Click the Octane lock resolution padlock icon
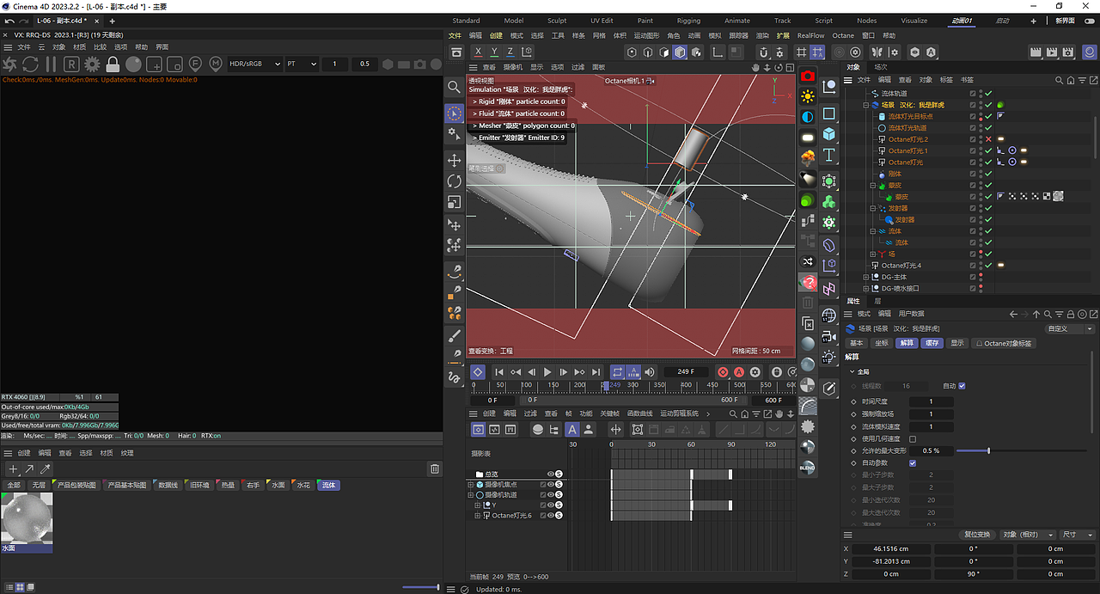This screenshot has width=1100, height=594. pos(113,64)
